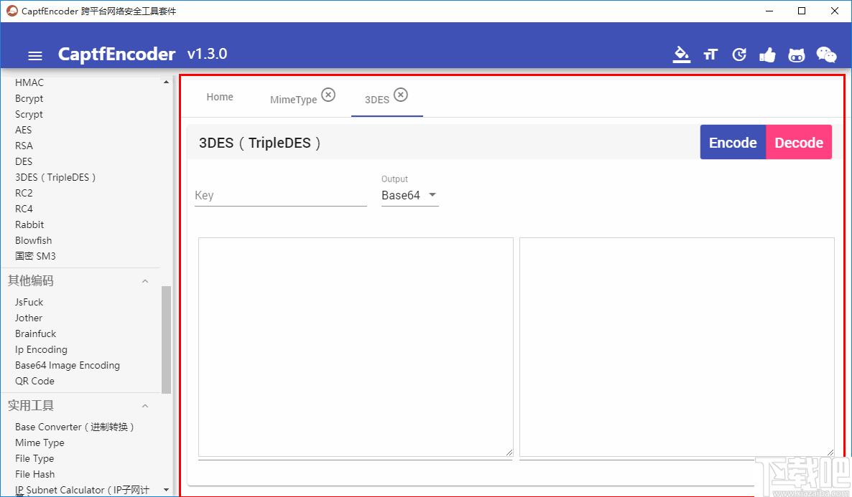Click the sidebar scroll down arrow
The height and width of the screenshot is (497, 852).
[x=166, y=490]
